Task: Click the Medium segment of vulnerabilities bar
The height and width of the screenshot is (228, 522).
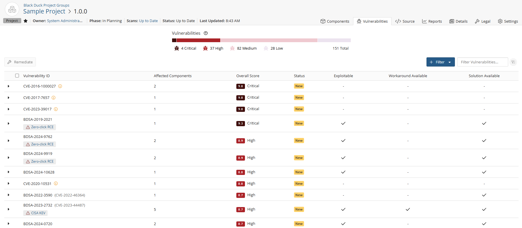Action: 269,40
